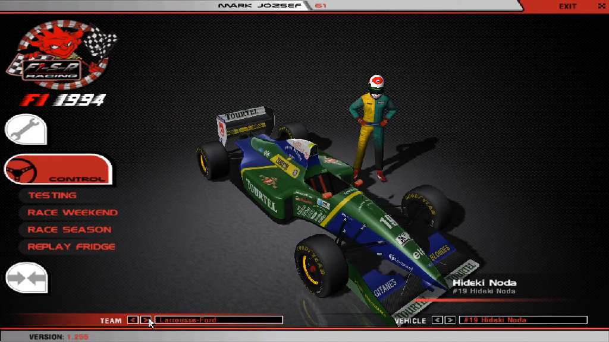609x342 pixels.
Task: Click the version 1.255 text
Action: [x=59, y=337]
